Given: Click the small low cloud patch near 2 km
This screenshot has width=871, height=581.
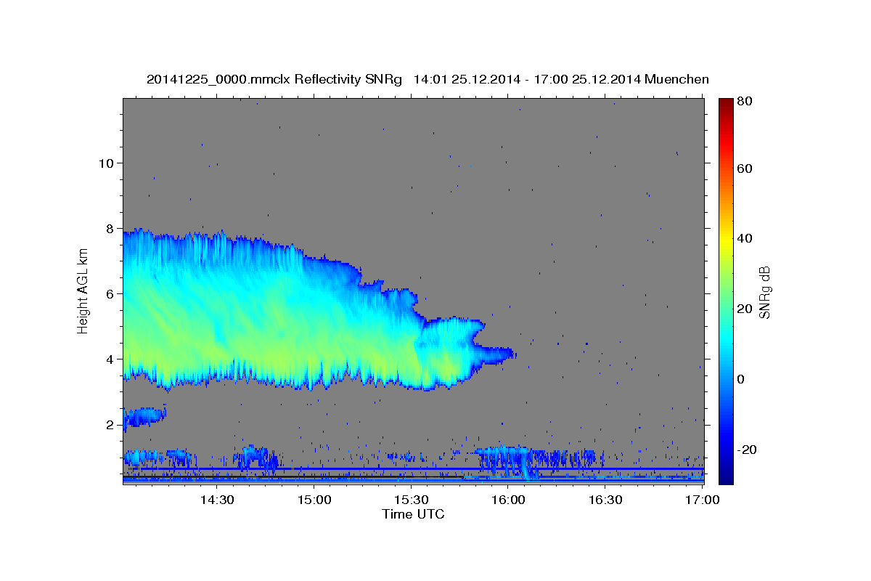Looking at the screenshot, I should click(x=144, y=417).
